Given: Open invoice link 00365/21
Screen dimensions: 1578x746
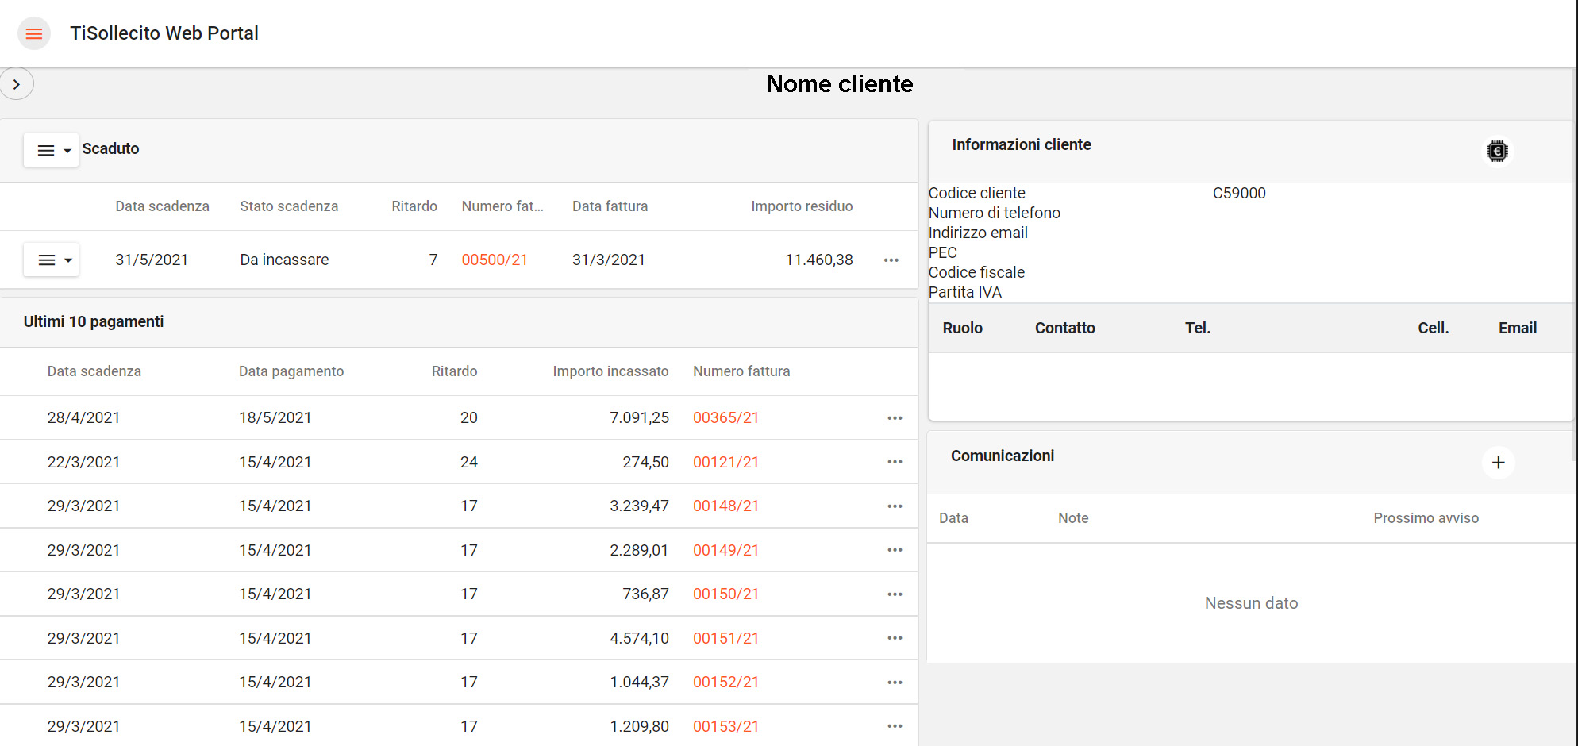Looking at the screenshot, I should point(725,417).
